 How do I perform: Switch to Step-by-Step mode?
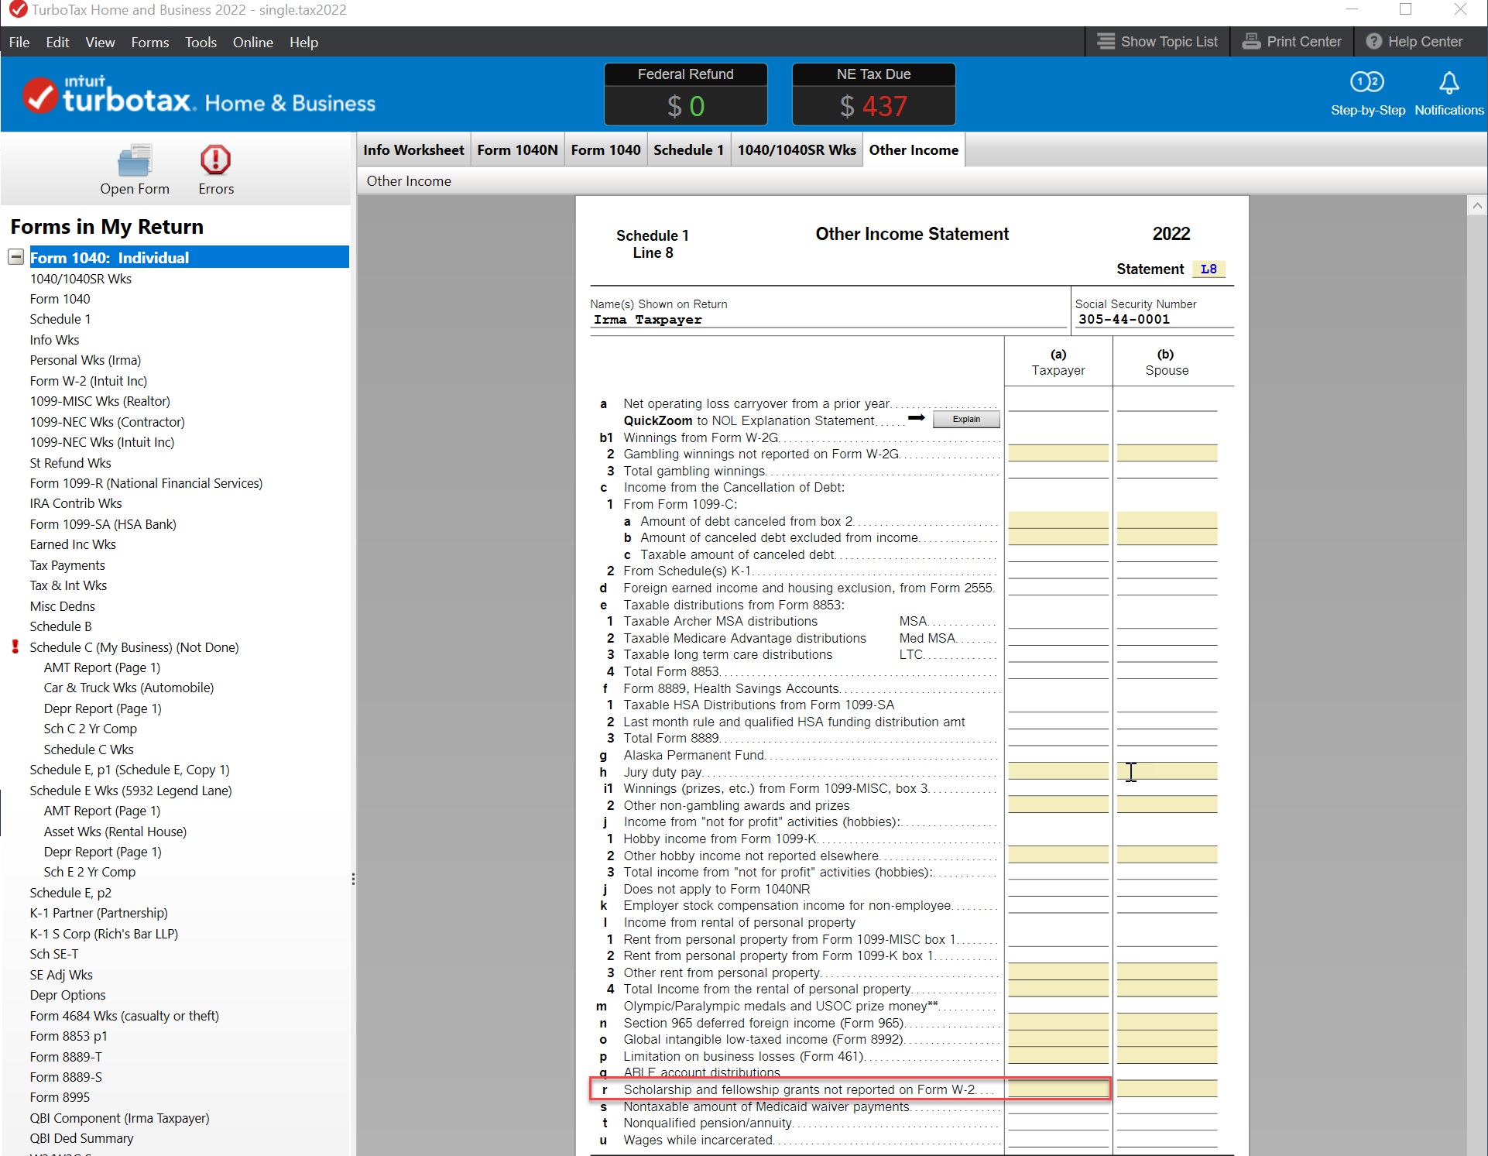tap(1367, 84)
